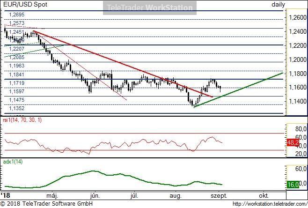This screenshot has height=208, width=308.
Task: Click the okt. month label
Action: click(264, 196)
